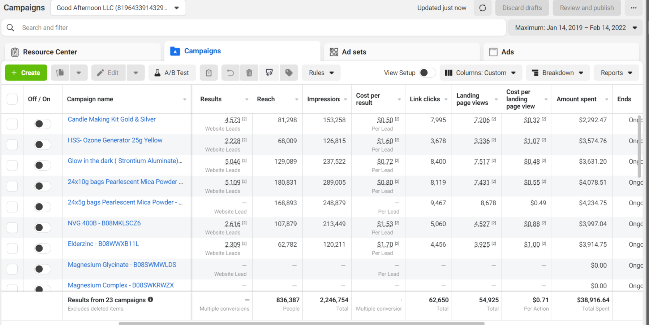649x325 pixels.
Task: Switch to Resource Center tab
Action: [x=83, y=52]
